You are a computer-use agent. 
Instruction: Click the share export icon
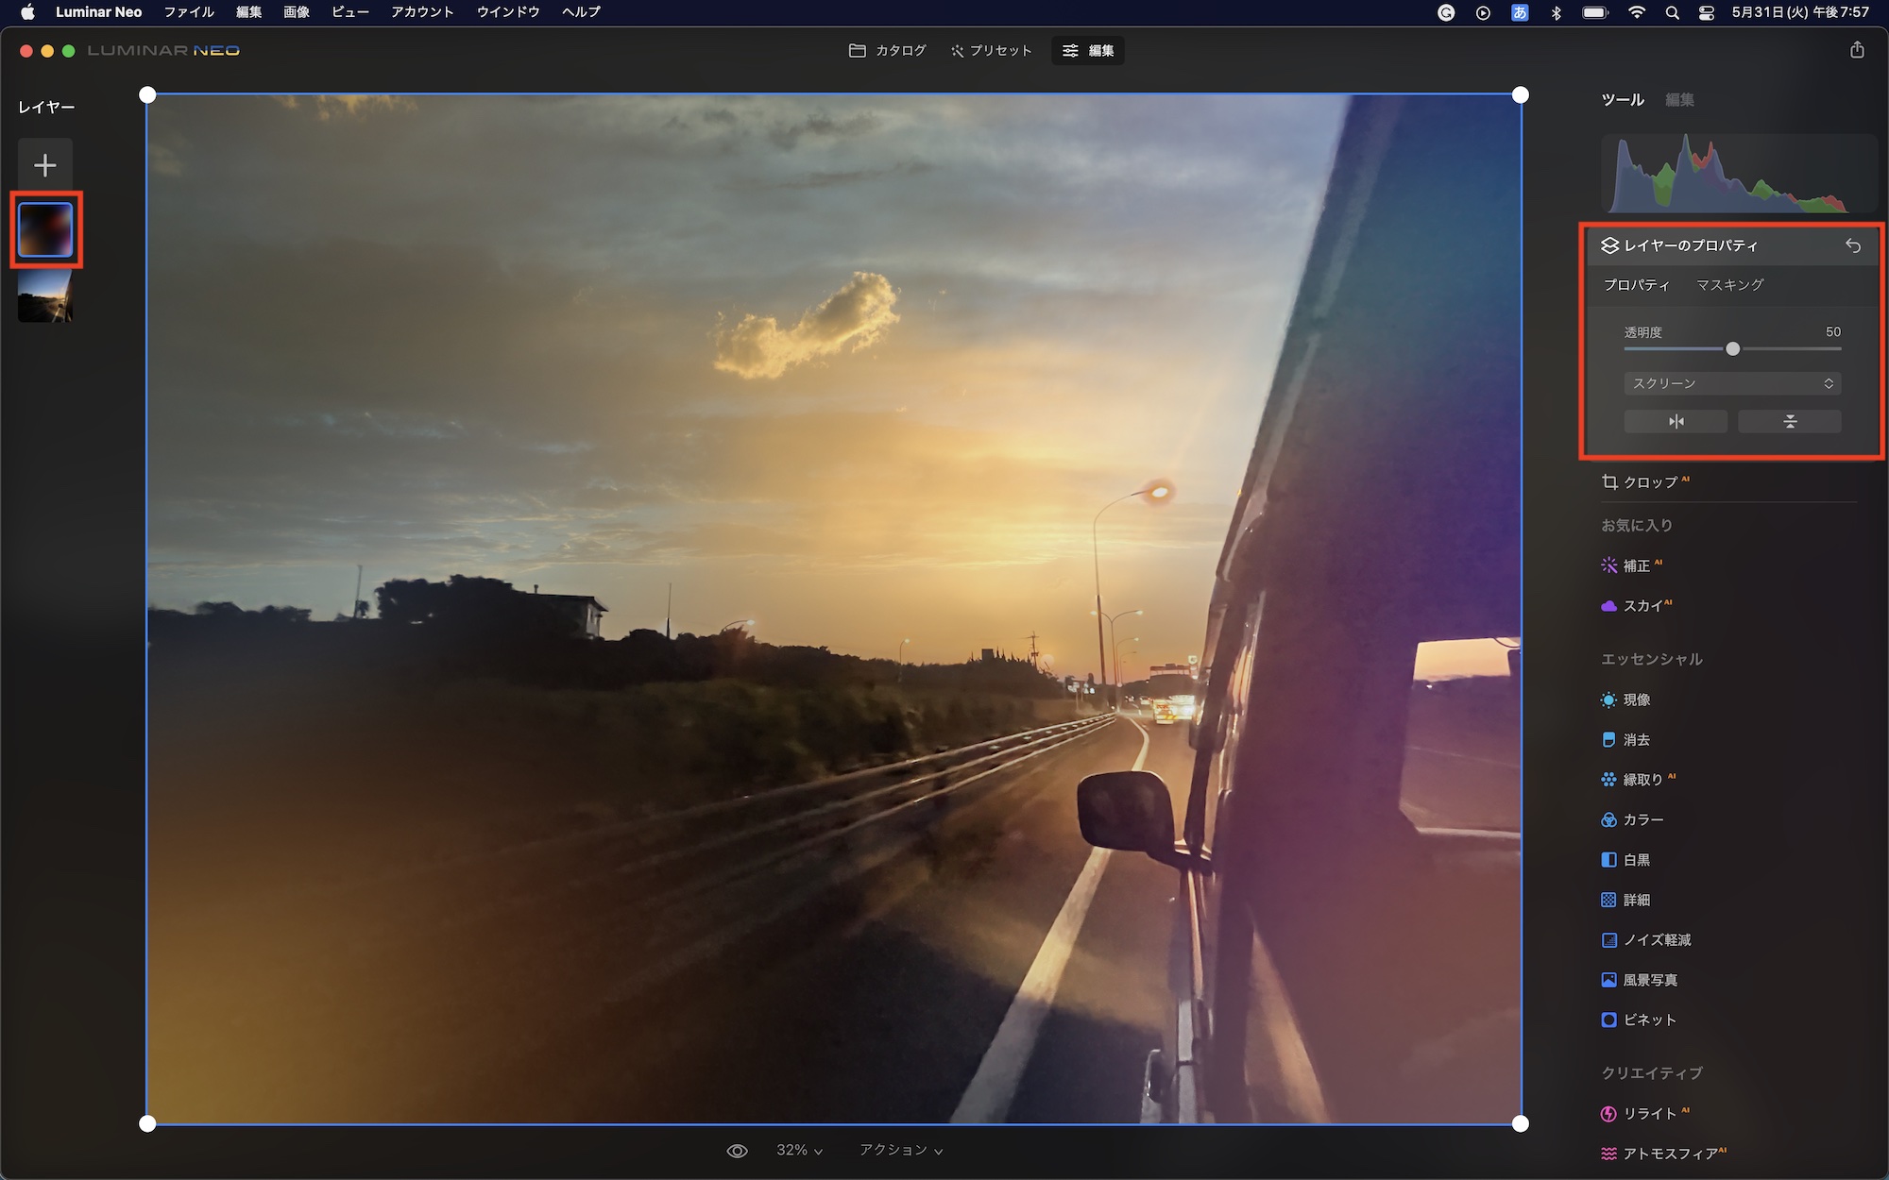click(x=1857, y=50)
